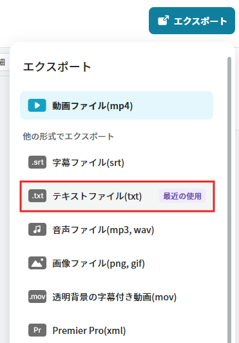Click the .txt file badge icon
The width and height of the screenshot is (239, 343).
(x=37, y=196)
